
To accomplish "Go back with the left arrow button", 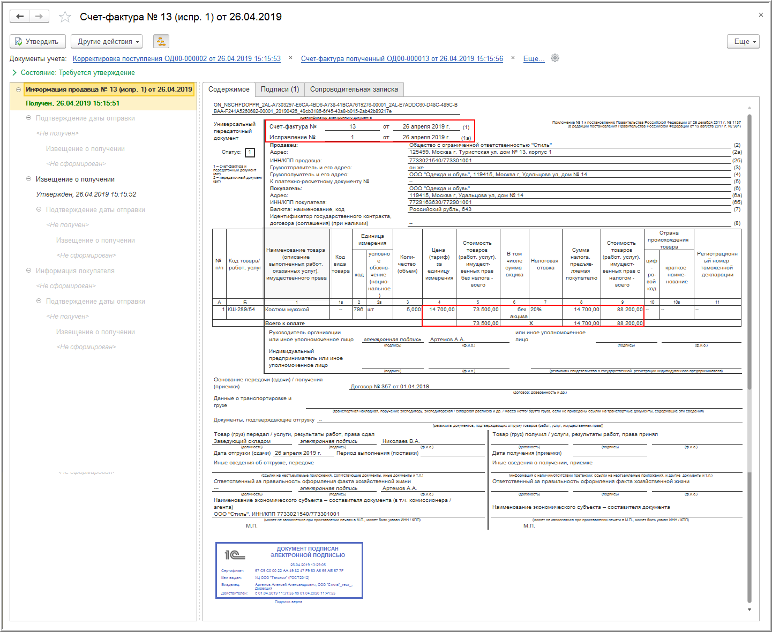I will click(20, 17).
